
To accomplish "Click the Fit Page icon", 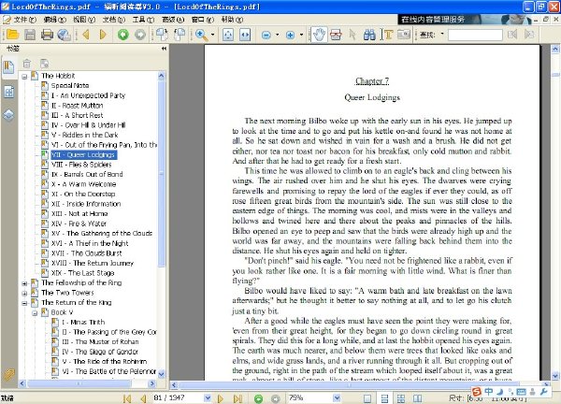I will (x=228, y=35).
